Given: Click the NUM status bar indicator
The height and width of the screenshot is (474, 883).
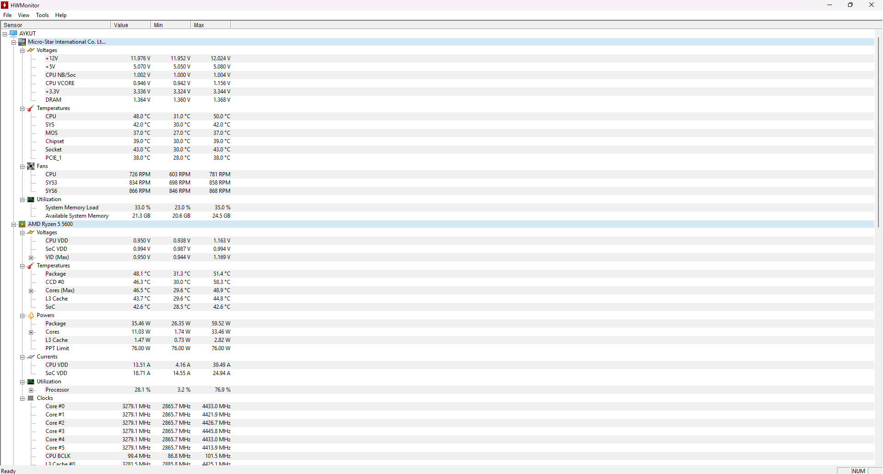Looking at the screenshot, I should pos(858,471).
